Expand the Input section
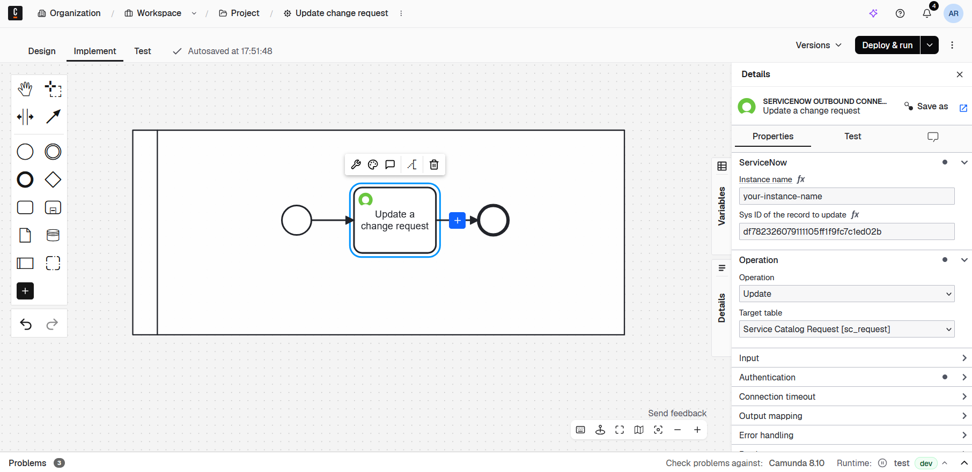The width and height of the screenshot is (972, 472). (x=852, y=358)
